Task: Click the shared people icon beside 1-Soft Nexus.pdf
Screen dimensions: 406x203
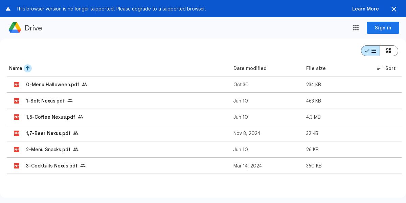Action: point(70,101)
